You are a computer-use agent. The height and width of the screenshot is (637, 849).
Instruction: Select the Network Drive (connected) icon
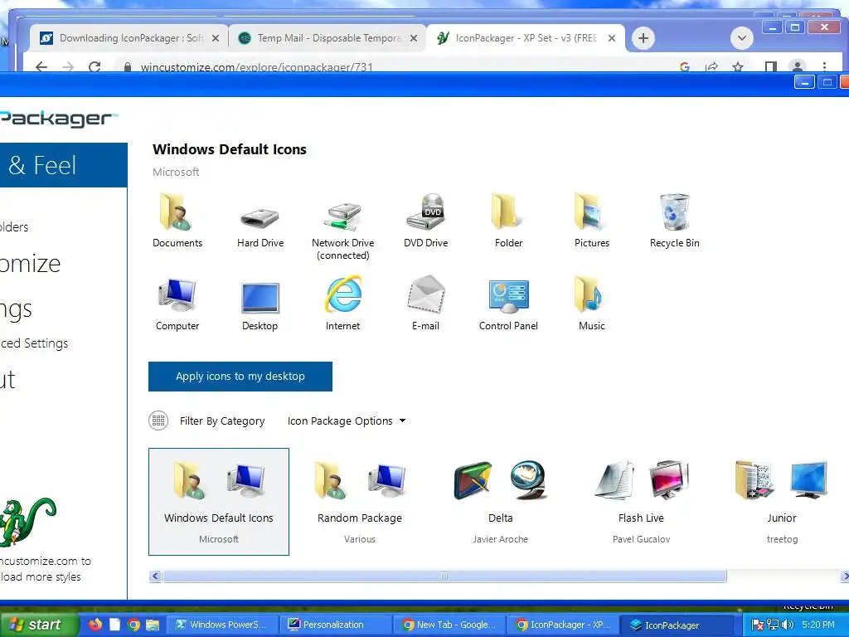(342, 216)
